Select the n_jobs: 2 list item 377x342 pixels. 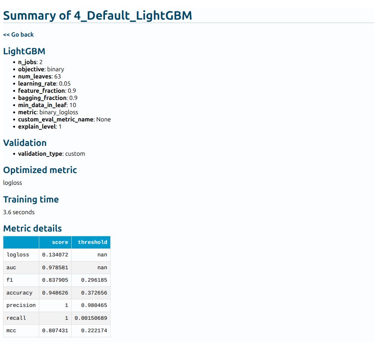[30, 62]
